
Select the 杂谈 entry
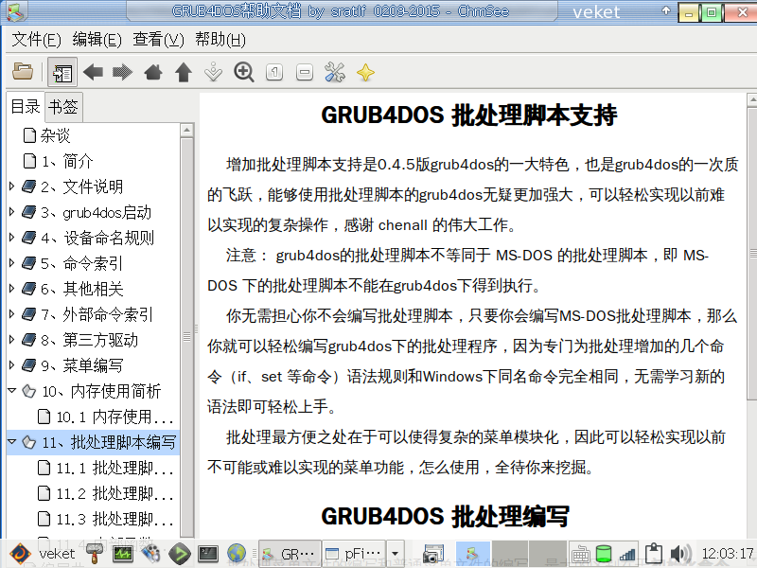pyautogui.click(x=55, y=135)
